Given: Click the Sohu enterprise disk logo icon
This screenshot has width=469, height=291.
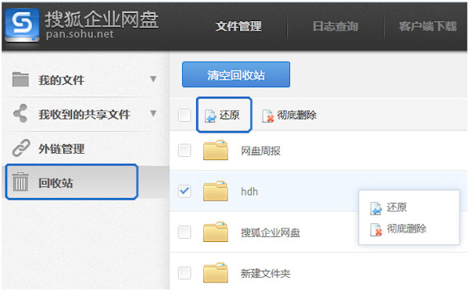Looking at the screenshot, I should [22, 25].
